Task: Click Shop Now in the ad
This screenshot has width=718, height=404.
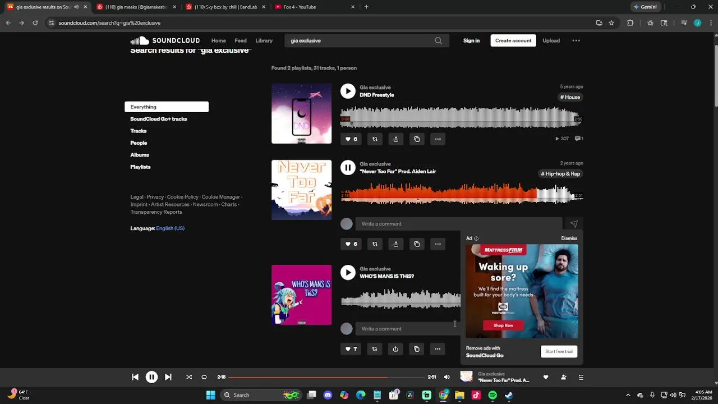Action: point(503,325)
